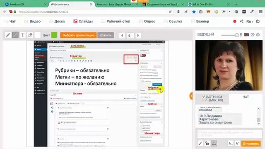
Task: Click the browser address bar URL
Action: 43,12
